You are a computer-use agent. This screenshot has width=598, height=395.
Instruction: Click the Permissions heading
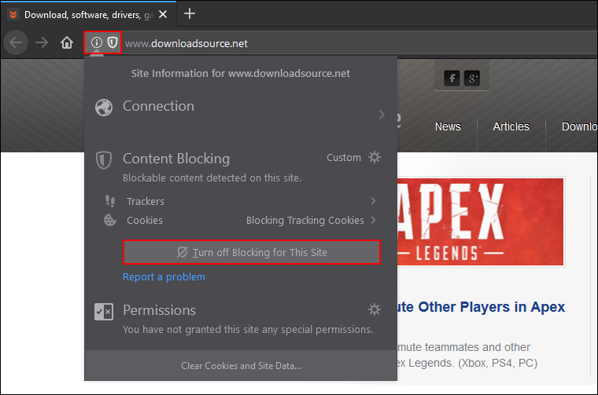(x=160, y=310)
